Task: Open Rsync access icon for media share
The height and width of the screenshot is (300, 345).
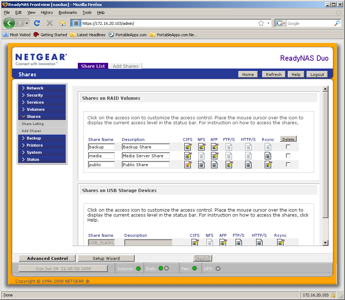Action: pyautogui.click(x=268, y=156)
